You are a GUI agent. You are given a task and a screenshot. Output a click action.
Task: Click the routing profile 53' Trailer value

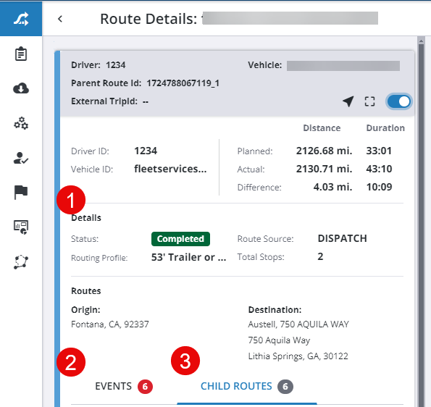tap(188, 257)
